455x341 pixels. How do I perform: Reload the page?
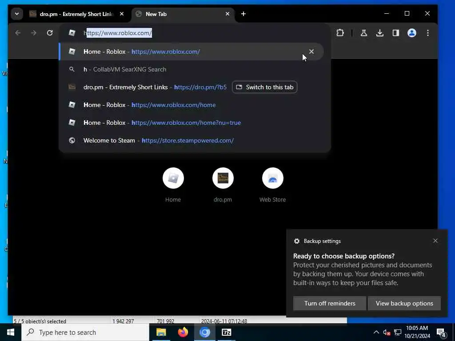tap(50, 33)
